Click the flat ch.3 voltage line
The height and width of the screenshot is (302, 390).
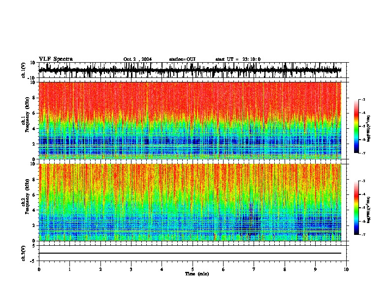[190, 253]
